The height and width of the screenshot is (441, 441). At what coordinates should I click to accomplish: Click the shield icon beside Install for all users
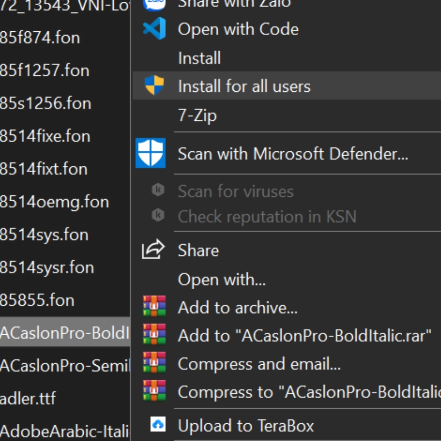[154, 85]
